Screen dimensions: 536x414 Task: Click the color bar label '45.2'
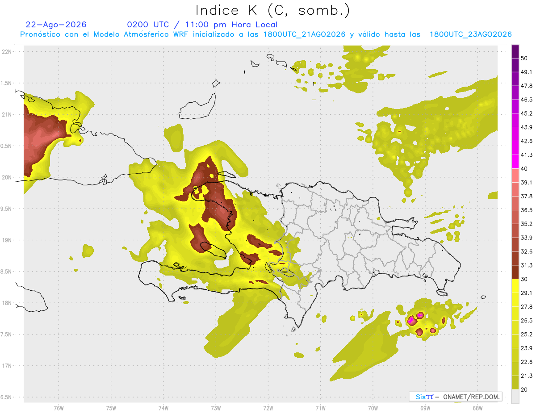[527, 114]
